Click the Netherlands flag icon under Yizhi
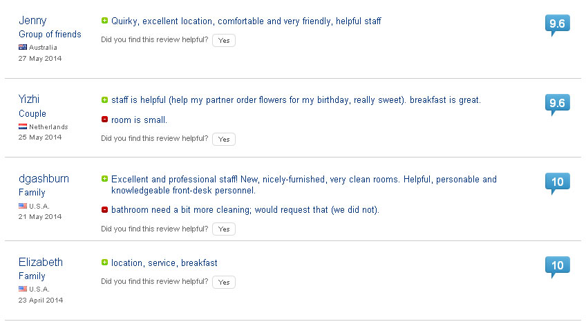Viewport: 586px width, 324px height. tap(22, 126)
